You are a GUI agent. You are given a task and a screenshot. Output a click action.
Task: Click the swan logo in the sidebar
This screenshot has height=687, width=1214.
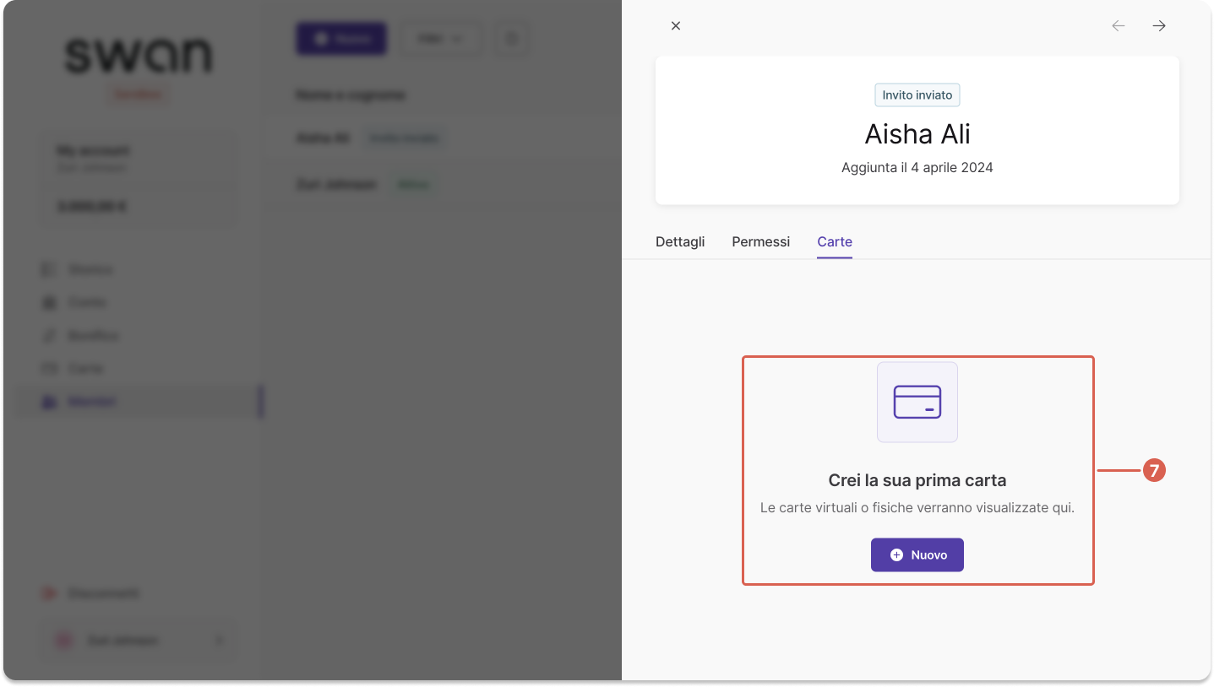click(139, 56)
